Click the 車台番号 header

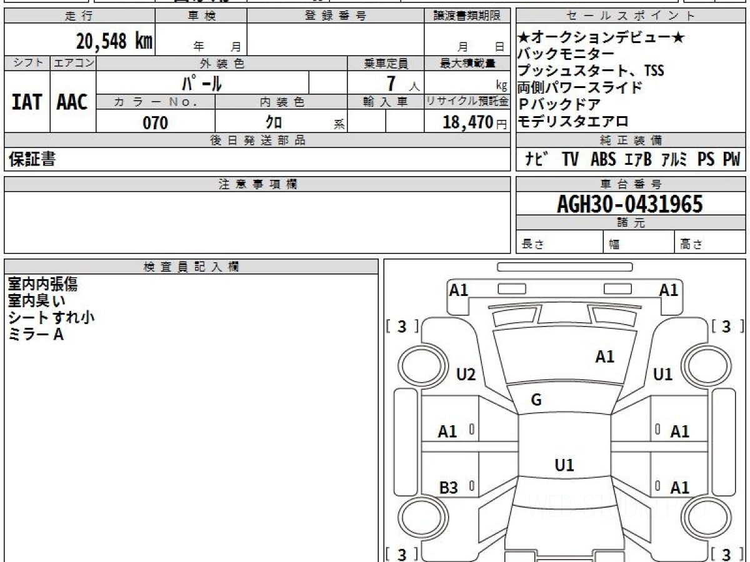(x=631, y=184)
